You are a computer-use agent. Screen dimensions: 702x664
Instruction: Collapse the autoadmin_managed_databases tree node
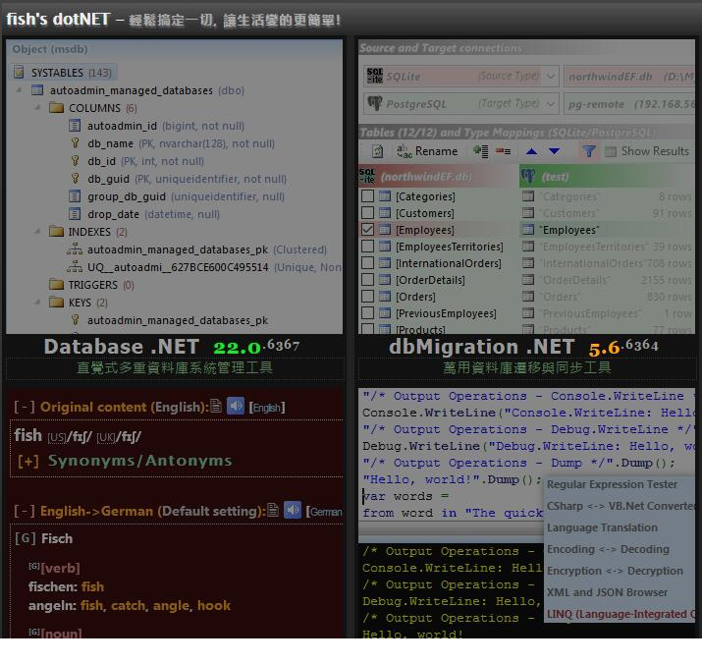point(19,90)
